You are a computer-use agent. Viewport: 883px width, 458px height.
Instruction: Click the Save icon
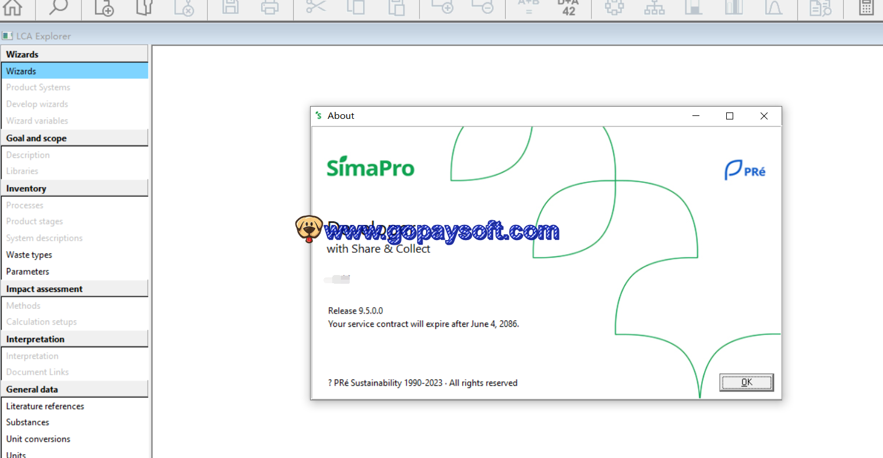coord(230,8)
